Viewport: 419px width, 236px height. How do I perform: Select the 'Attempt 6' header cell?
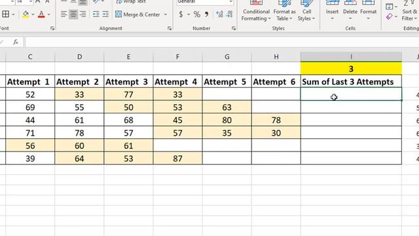click(276, 81)
